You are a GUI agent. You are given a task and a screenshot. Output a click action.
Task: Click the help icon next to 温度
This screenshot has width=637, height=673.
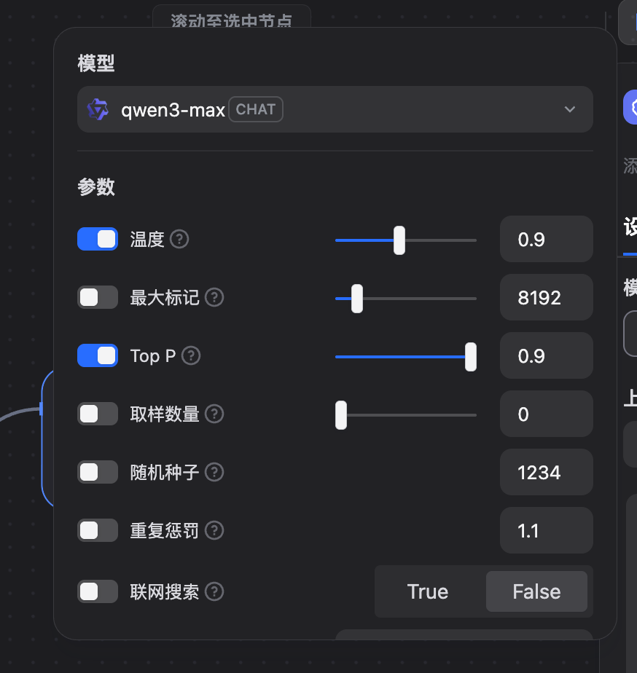(179, 239)
